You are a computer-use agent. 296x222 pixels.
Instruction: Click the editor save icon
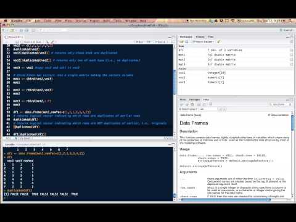pos(17,42)
